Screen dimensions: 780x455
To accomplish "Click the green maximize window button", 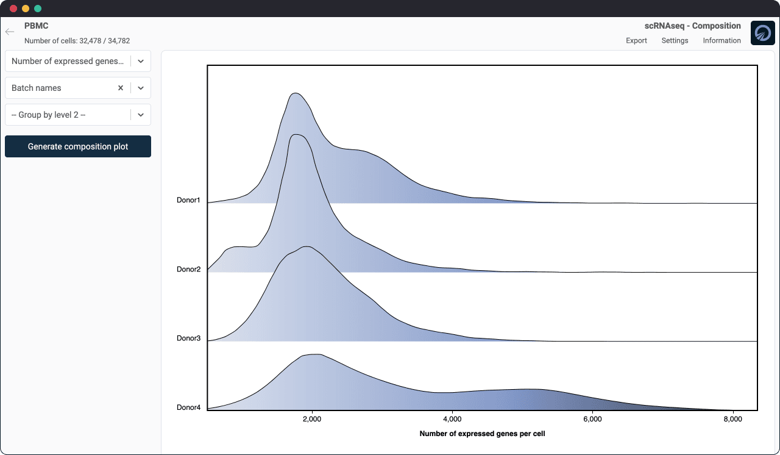I will click(38, 9).
